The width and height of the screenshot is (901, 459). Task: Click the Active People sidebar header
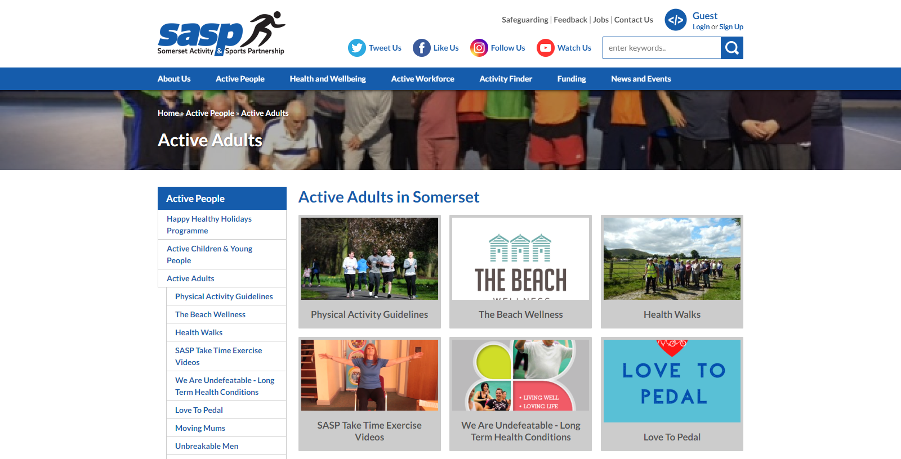(x=222, y=198)
